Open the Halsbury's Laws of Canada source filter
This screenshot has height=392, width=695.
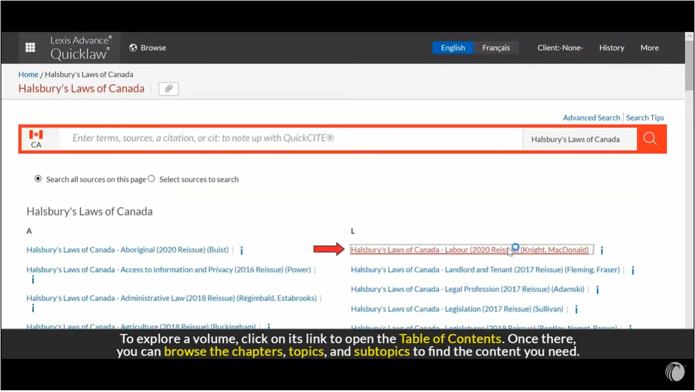(x=575, y=139)
